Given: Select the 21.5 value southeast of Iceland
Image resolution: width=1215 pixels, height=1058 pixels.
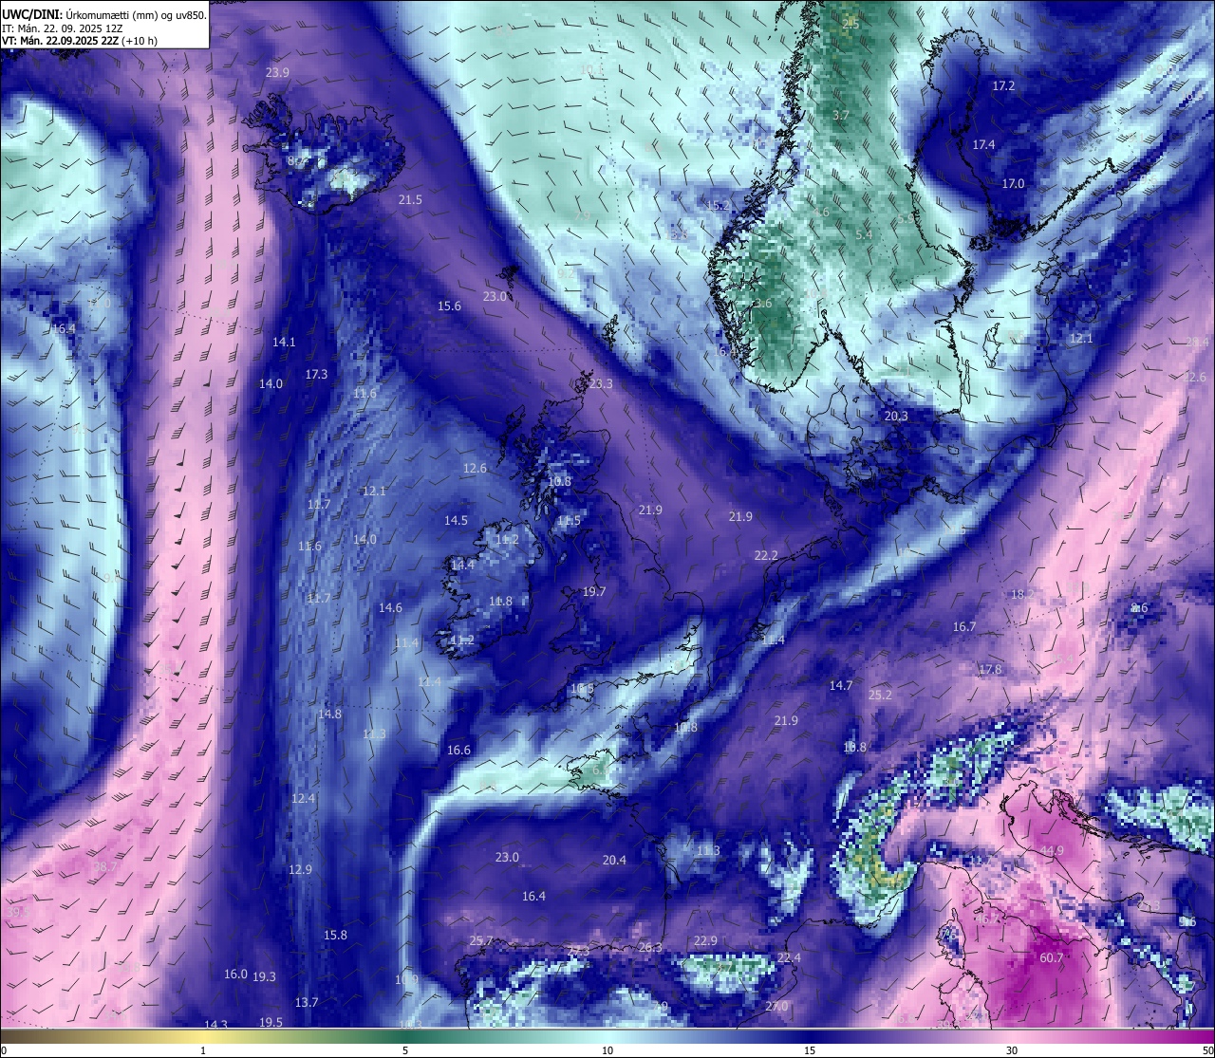Looking at the screenshot, I should (410, 199).
